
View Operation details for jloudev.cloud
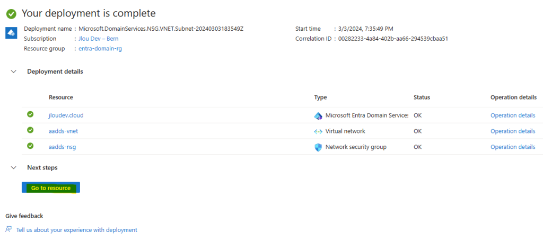513,115
